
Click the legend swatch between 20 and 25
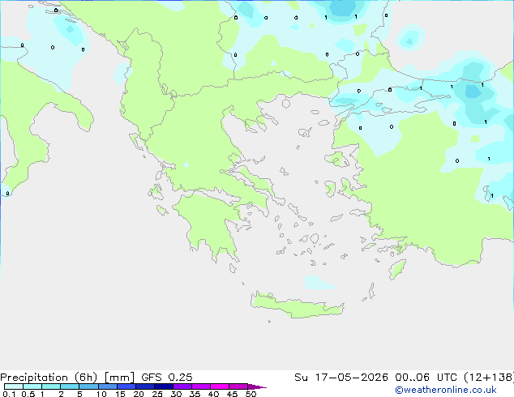pos(145,386)
